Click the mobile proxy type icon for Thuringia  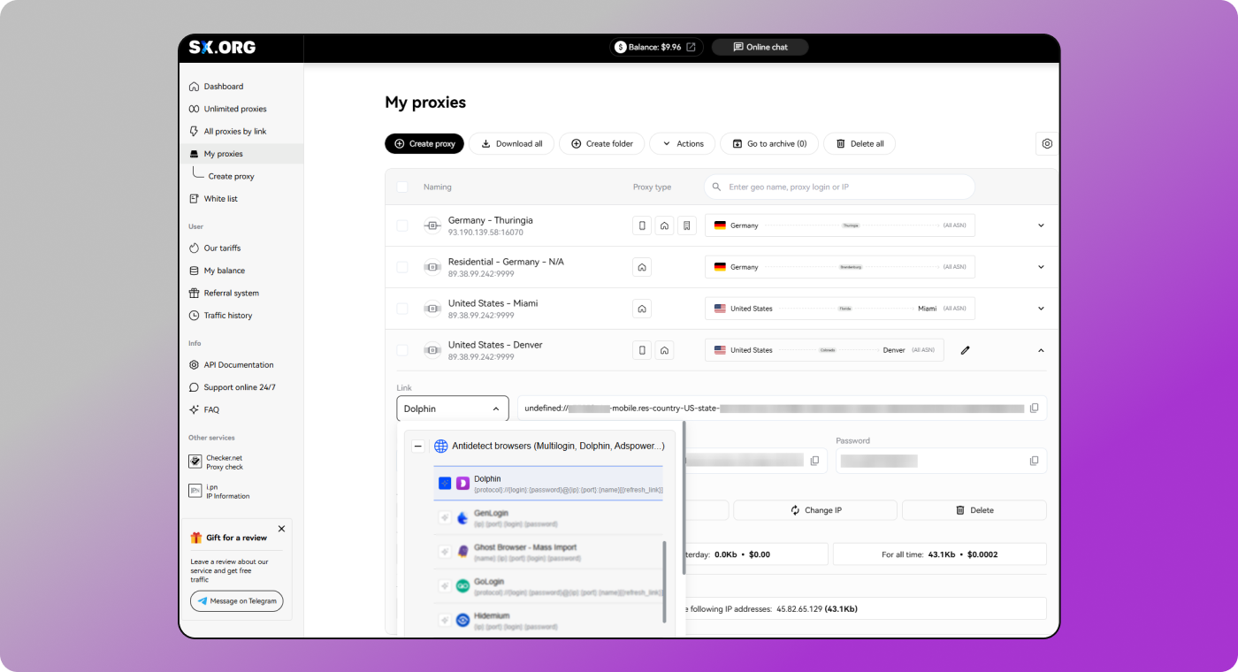(642, 225)
